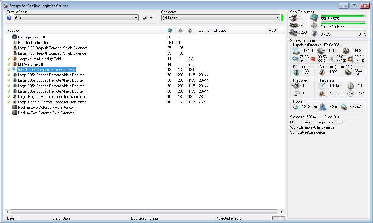Image resolution: width=373 pixels, height=223 pixels.
Task: Click the right scroll arrow of module list
Action: point(282,211)
